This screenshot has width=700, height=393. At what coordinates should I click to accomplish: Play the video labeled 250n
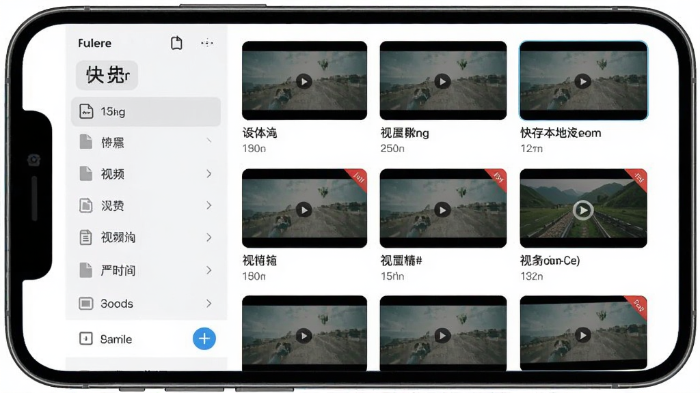click(x=442, y=82)
